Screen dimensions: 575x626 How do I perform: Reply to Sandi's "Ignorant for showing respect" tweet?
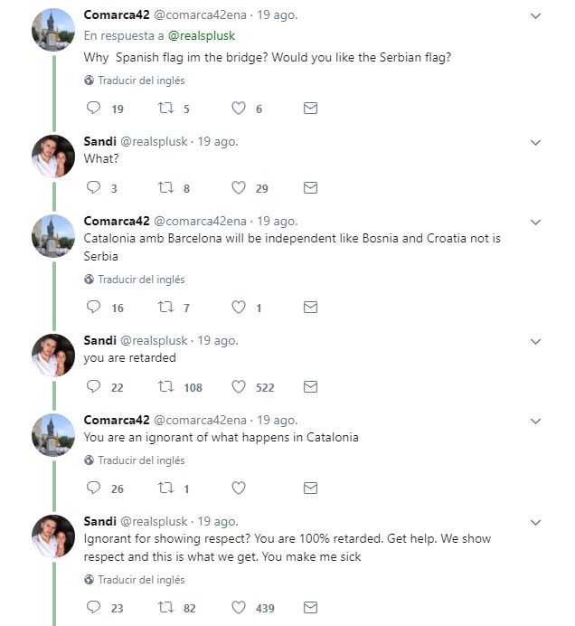93,608
